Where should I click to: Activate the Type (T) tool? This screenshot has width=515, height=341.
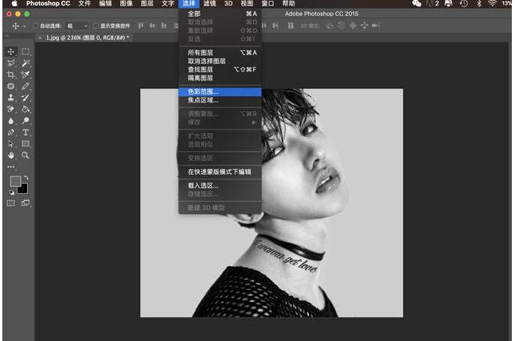25,132
